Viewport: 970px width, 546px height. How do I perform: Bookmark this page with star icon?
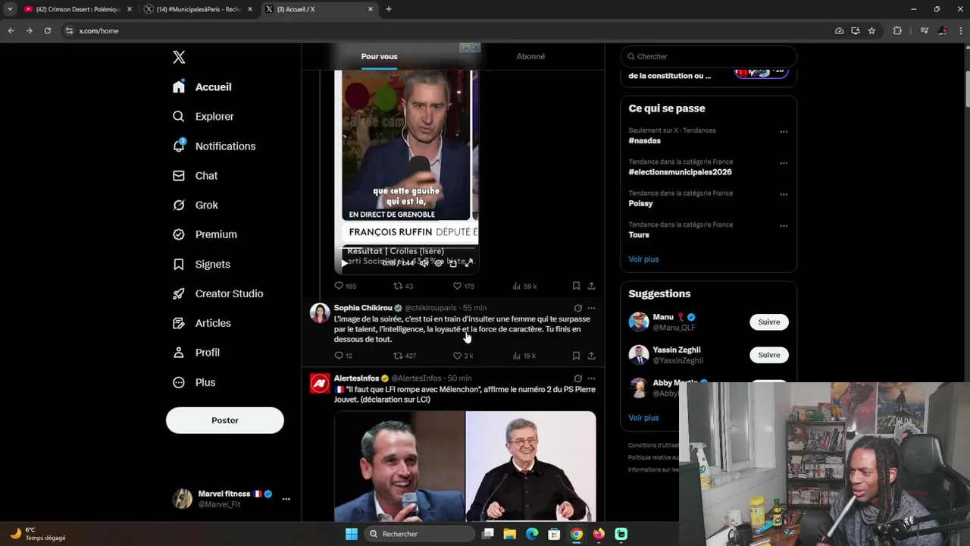(871, 31)
